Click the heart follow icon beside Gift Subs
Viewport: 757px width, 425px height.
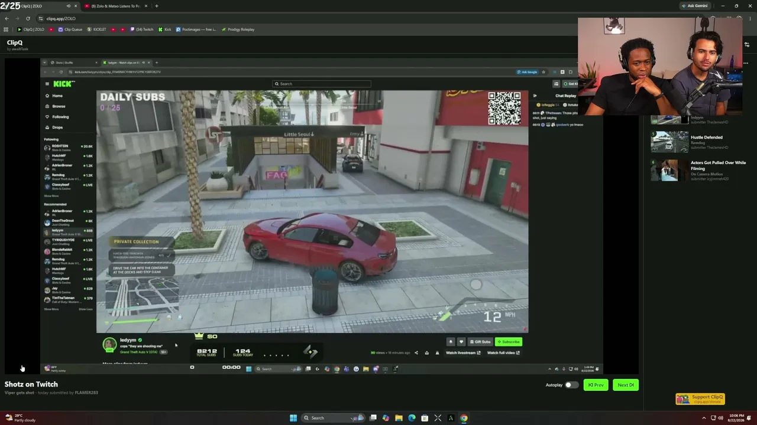coord(461,342)
